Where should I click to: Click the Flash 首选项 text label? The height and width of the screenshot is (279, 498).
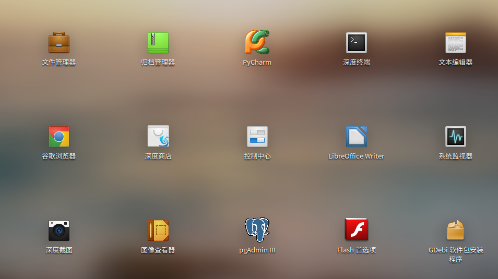pyautogui.click(x=357, y=250)
